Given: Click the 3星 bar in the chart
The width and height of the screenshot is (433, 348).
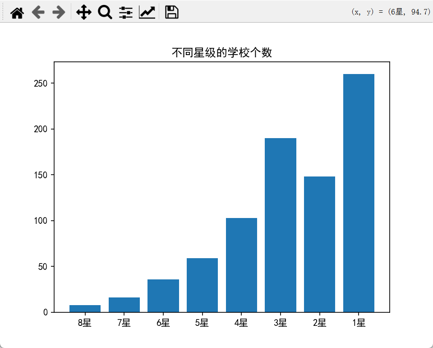Looking at the screenshot, I should click(x=281, y=225).
